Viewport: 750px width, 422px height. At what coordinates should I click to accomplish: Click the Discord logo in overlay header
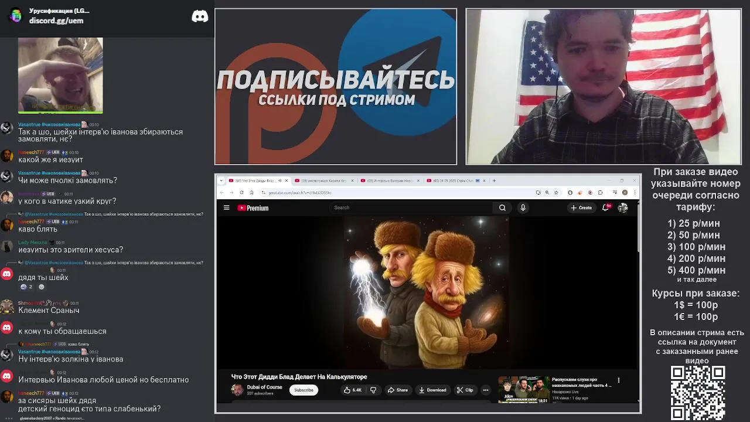(200, 16)
